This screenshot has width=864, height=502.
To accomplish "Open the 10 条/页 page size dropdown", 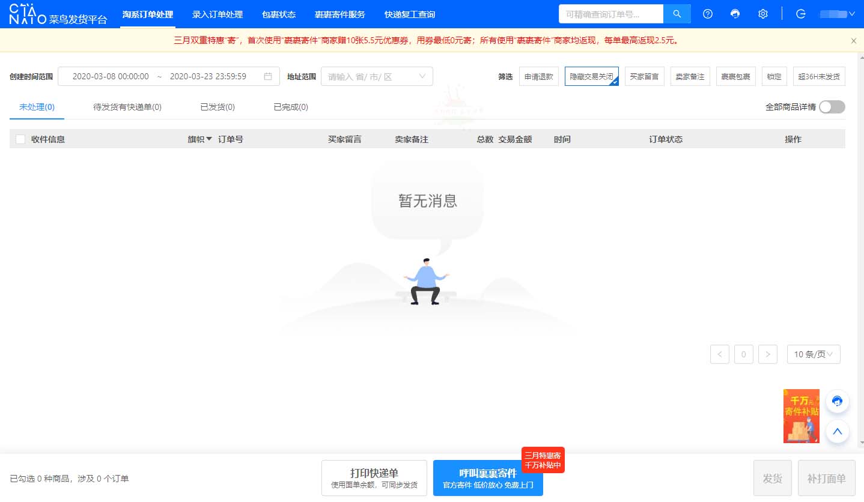I will [x=813, y=354].
